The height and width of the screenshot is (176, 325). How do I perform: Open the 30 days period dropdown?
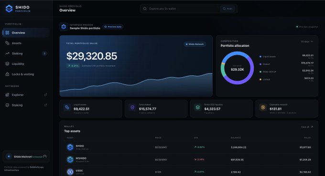click(x=307, y=41)
